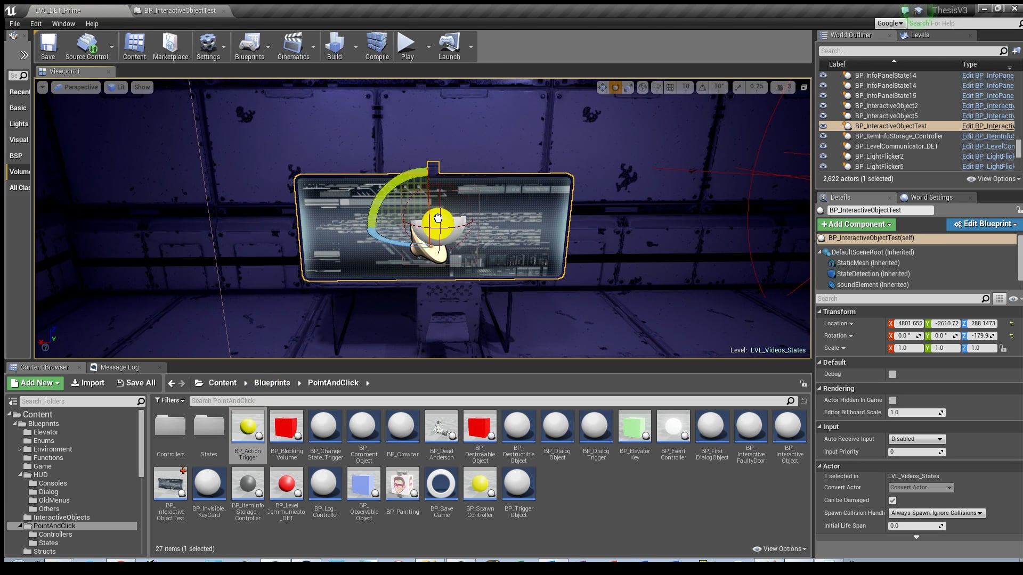This screenshot has width=1023, height=575.
Task: Toggle visibility of BP_LightFlicker2 in the outliner
Action: 823,156
